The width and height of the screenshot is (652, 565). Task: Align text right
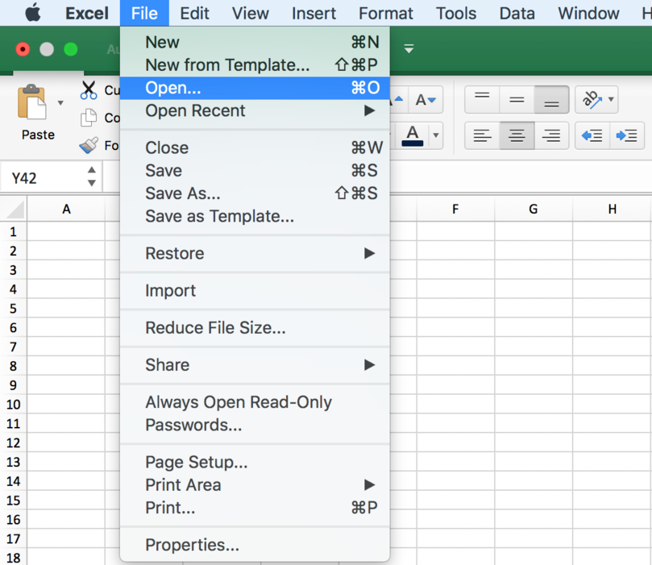551,135
